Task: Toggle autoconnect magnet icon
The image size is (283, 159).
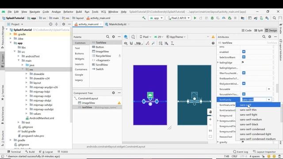Action: tap(131, 43)
